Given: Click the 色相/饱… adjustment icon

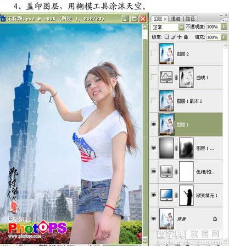Looking at the screenshot, I should click(166, 172).
